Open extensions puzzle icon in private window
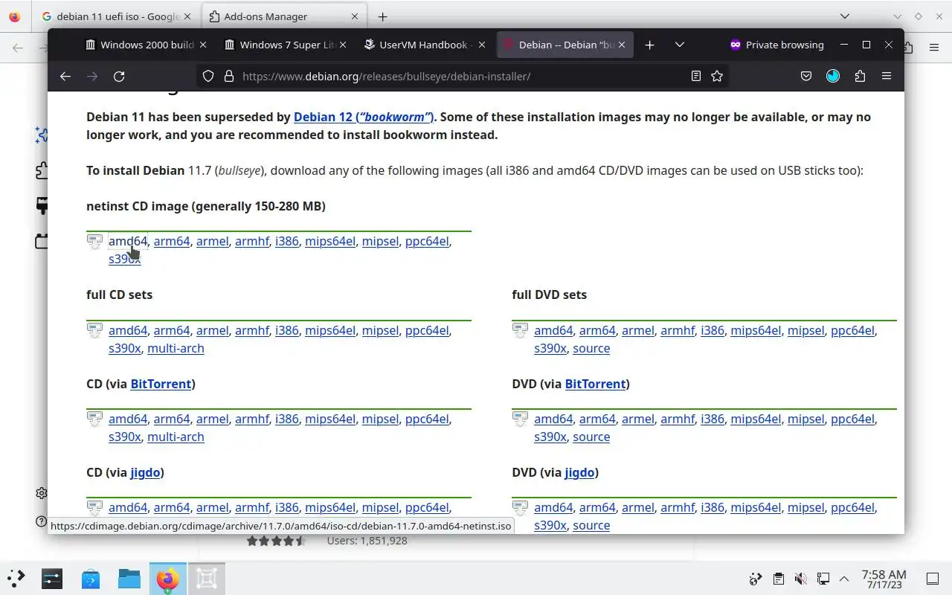Viewport: 952px width, 595px height. (x=860, y=76)
